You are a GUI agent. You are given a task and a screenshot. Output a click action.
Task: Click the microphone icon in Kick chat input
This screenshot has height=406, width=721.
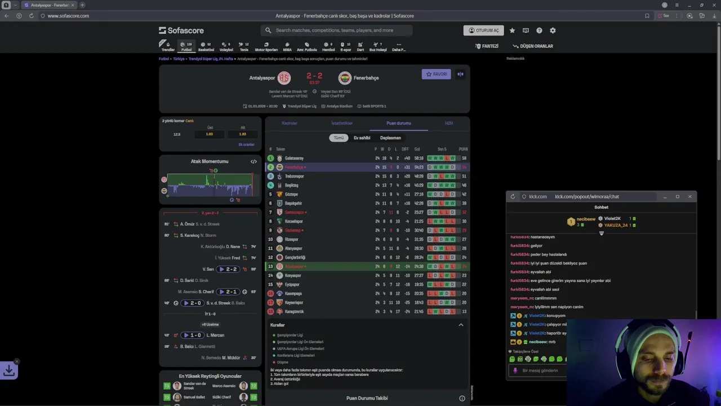[x=515, y=370]
